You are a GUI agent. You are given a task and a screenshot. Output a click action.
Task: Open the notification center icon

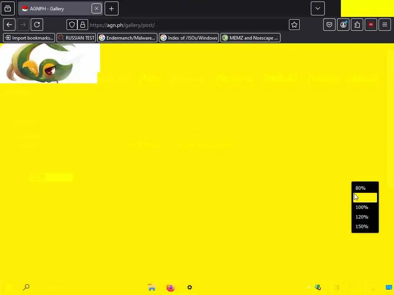click(x=389, y=287)
